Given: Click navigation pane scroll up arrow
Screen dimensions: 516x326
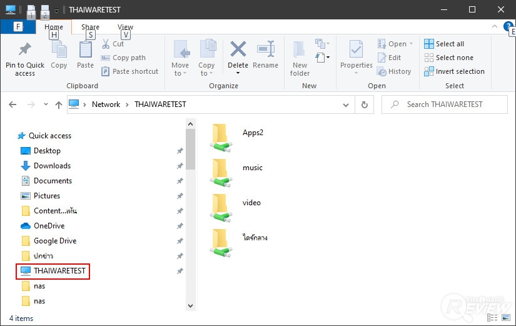Looking at the screenshot, I should [190, 124].
